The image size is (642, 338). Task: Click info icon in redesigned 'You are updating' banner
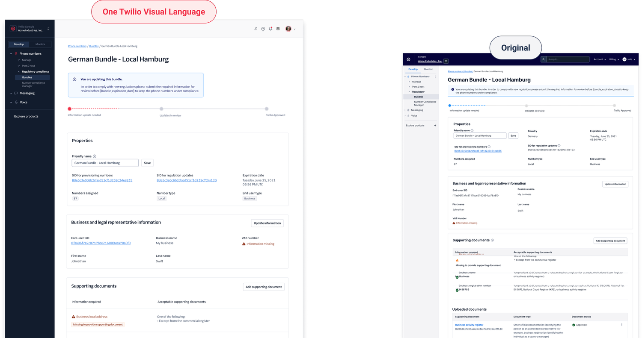point(74,79)
